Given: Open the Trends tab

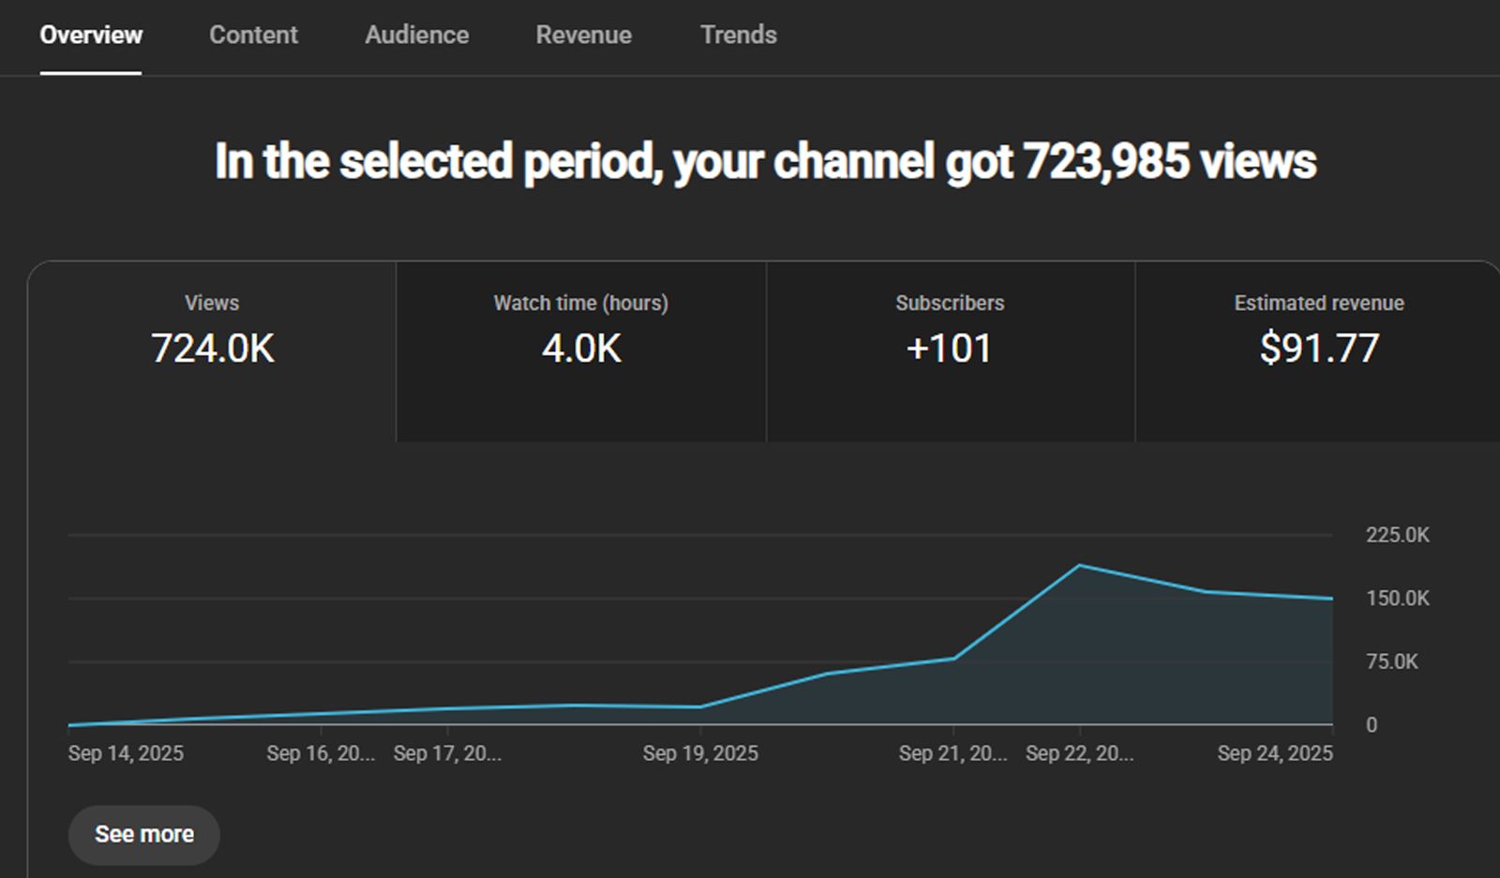Looking at the screenshot, I should tap(737, 35).
